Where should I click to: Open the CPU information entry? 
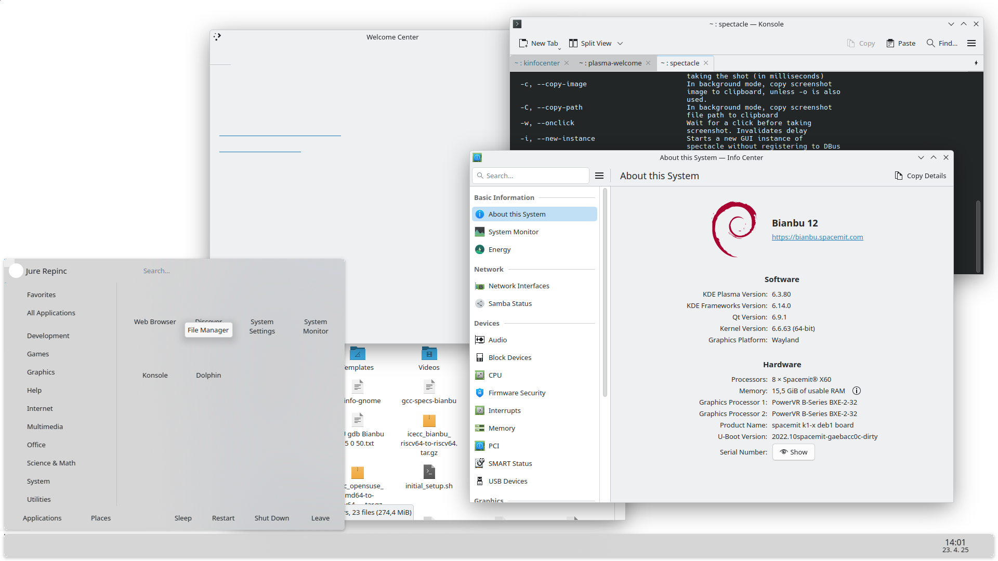pos(534,375)
